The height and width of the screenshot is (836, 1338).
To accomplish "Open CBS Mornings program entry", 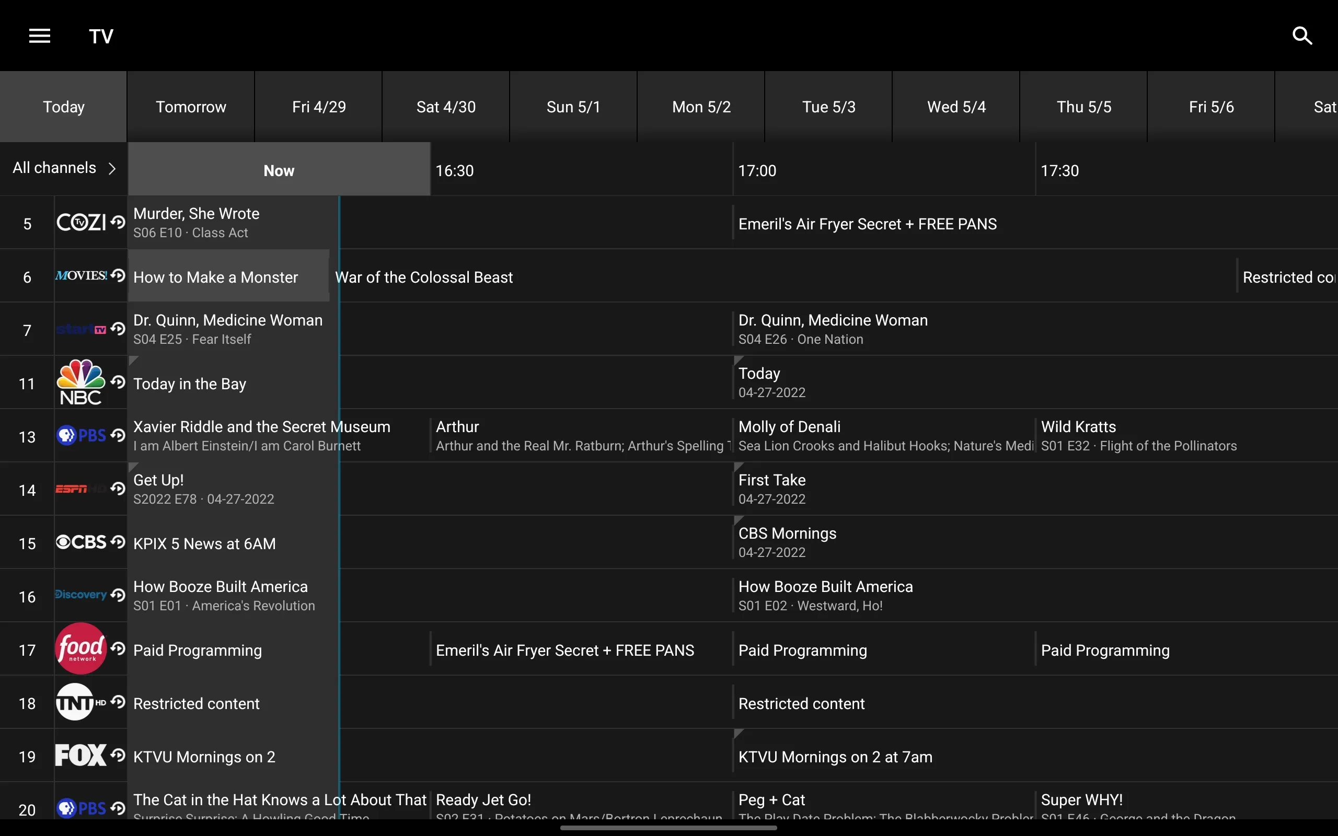I will point(1035,542).
